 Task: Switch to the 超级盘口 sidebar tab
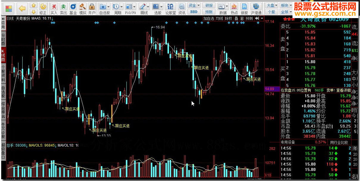coord(3,151)
